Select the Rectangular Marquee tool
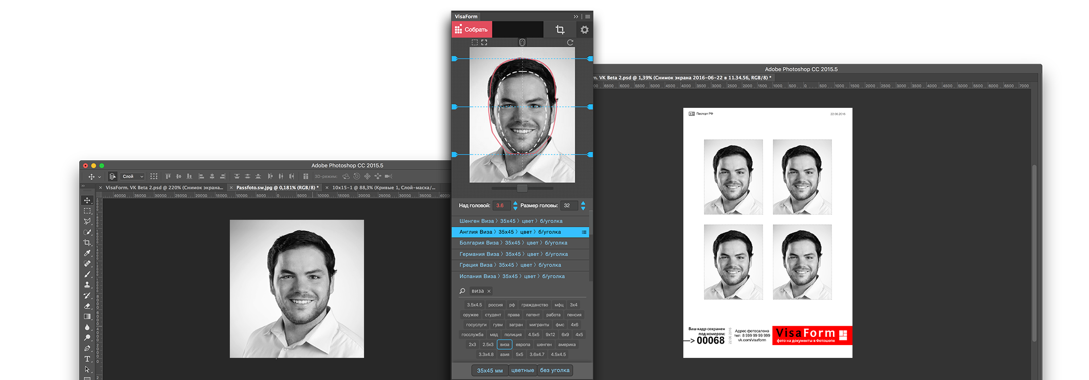 click(87, 211)
